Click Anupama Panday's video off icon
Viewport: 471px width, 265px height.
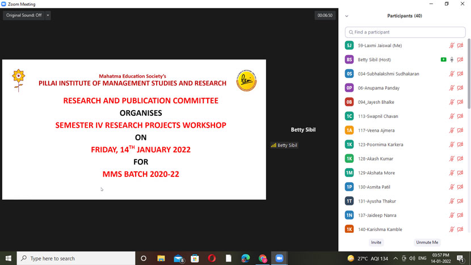(460, 88)
